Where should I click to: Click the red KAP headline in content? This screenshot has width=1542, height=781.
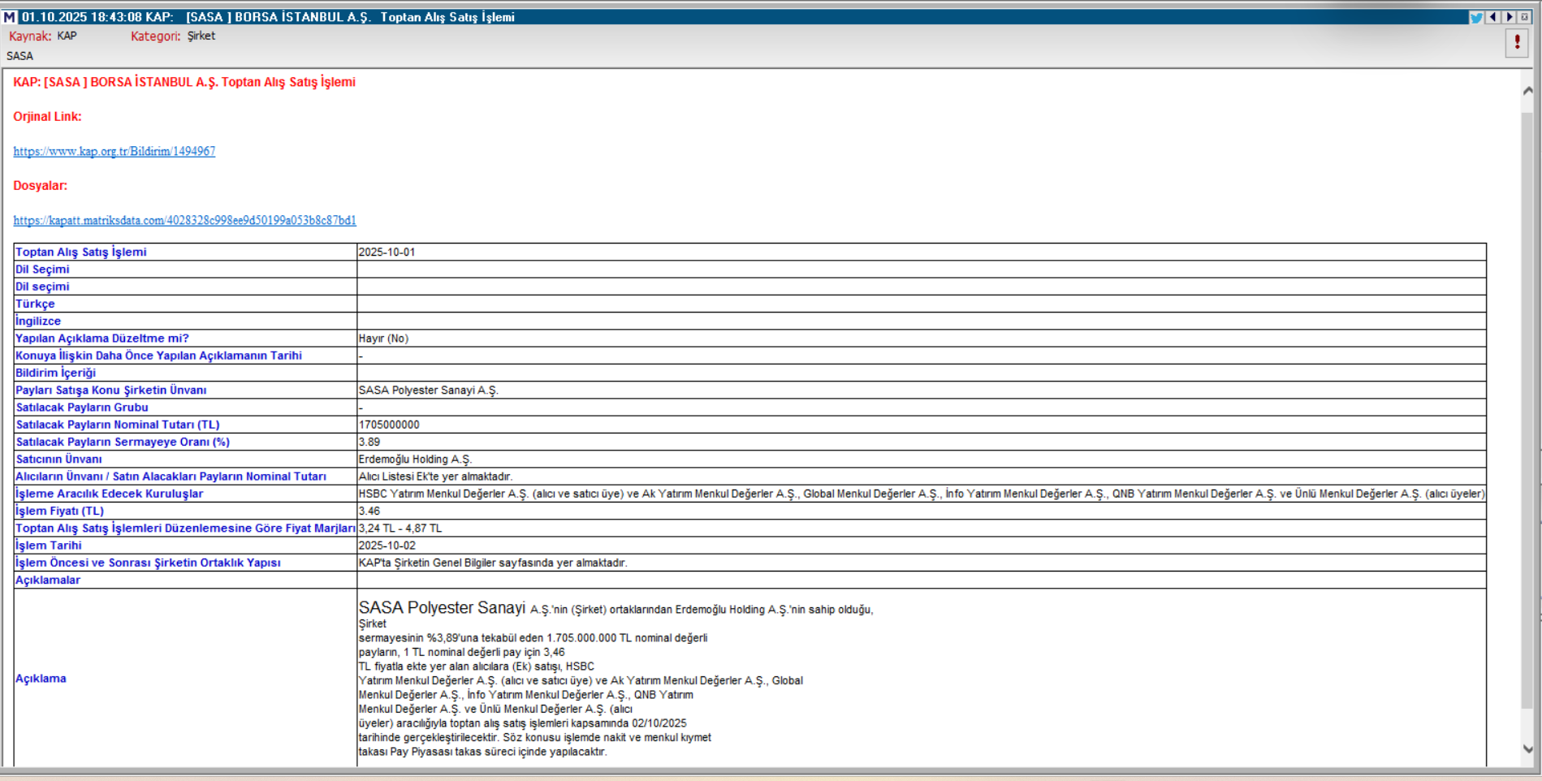tap(184, 82)
